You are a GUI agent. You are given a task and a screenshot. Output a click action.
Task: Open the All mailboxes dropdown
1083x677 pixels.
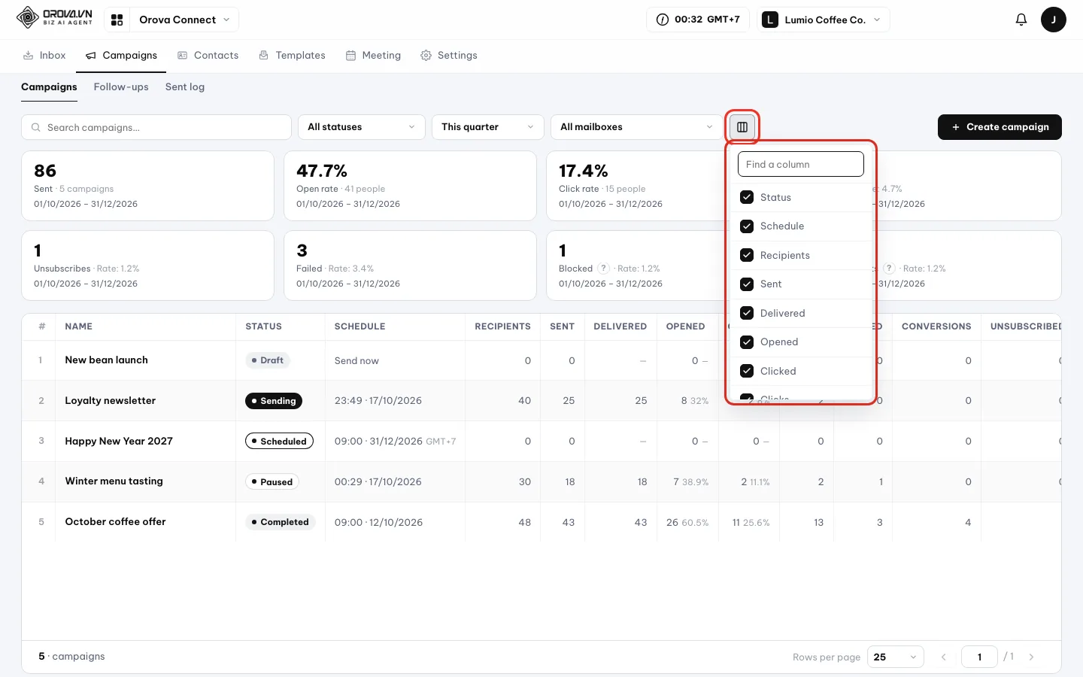(637, 127)
